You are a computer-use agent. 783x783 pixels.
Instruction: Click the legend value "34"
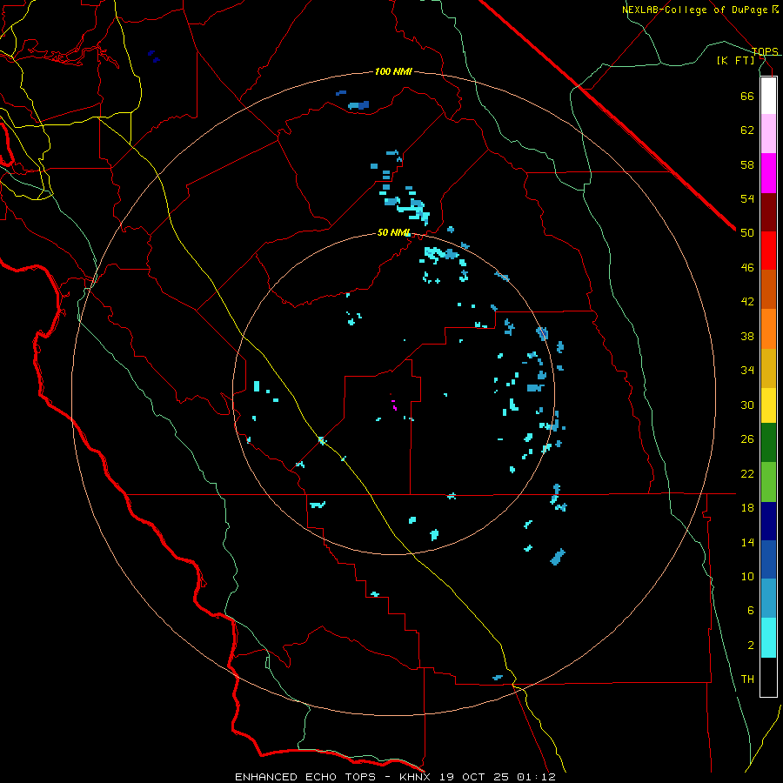pyautogui.click(x=747, y=371)
